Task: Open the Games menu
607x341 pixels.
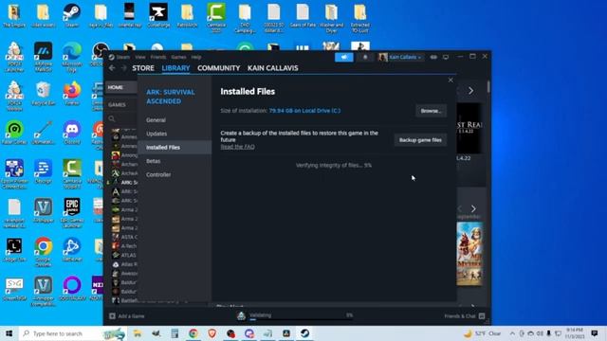Action: coord(178,57)
